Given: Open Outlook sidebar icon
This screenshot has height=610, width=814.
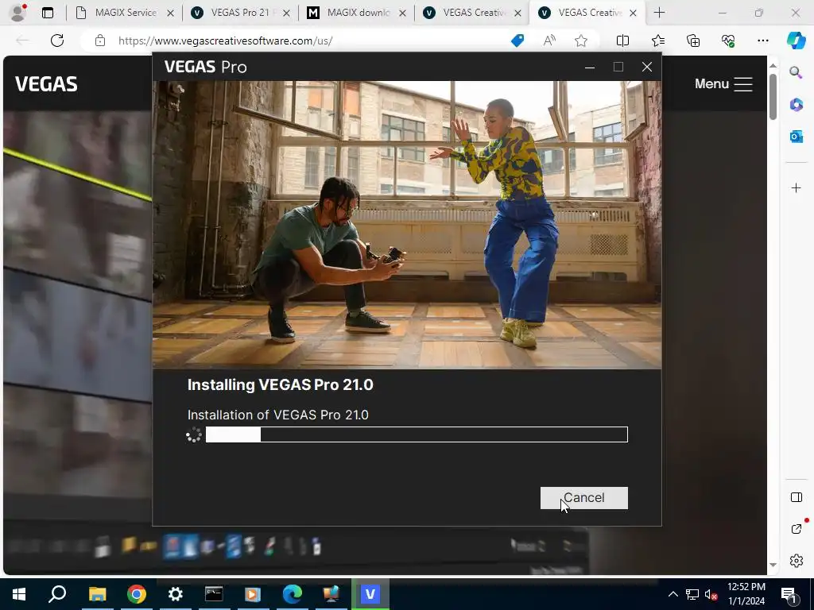Looking at the screenshot, I should [796, 137].
